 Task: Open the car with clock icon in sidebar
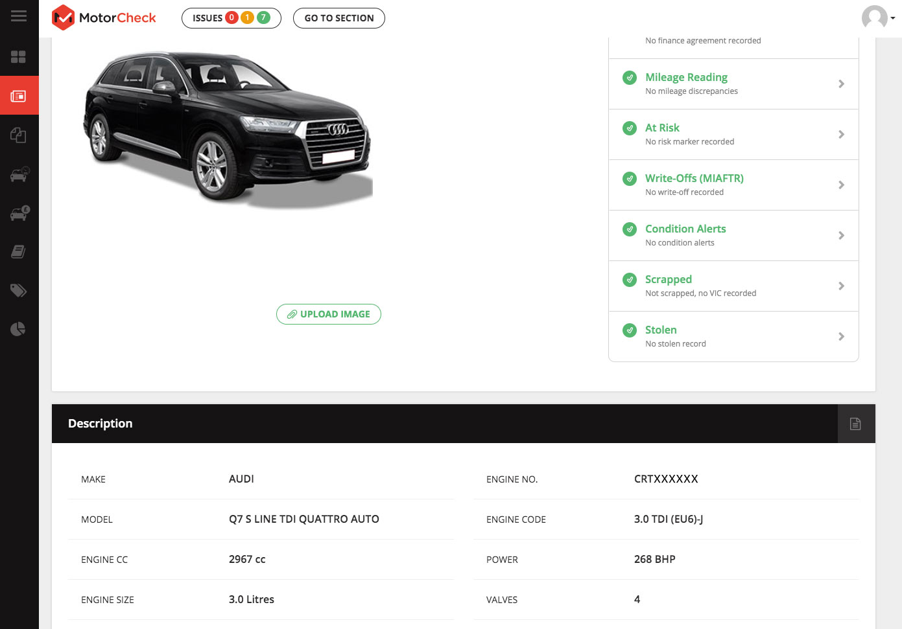click(x=19, y=174)
